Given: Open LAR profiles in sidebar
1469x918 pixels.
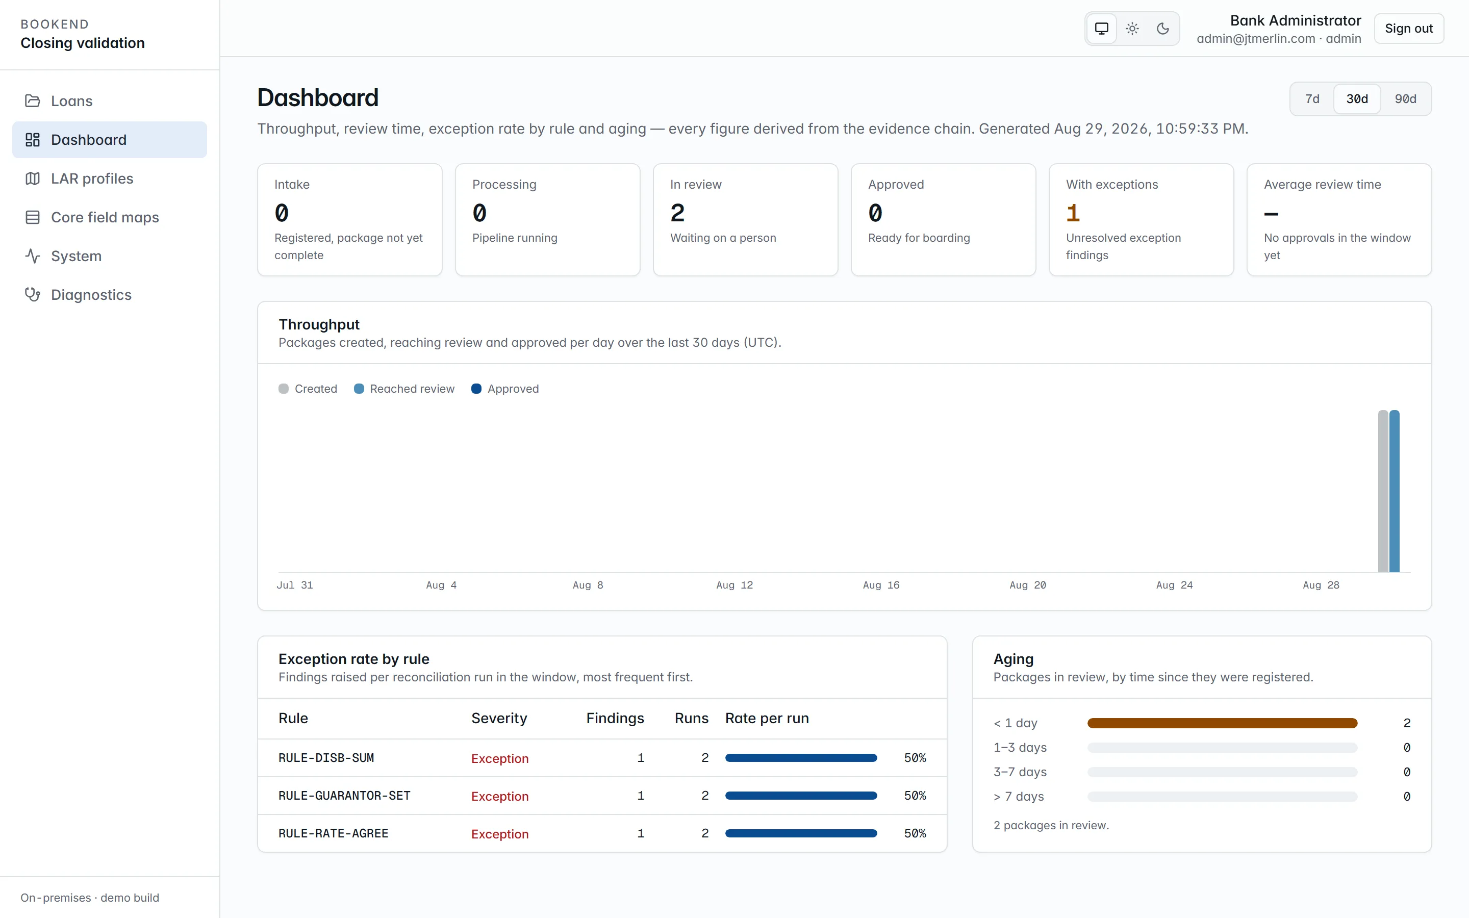Looking at the screenshot, I should (x=109, y=178).
